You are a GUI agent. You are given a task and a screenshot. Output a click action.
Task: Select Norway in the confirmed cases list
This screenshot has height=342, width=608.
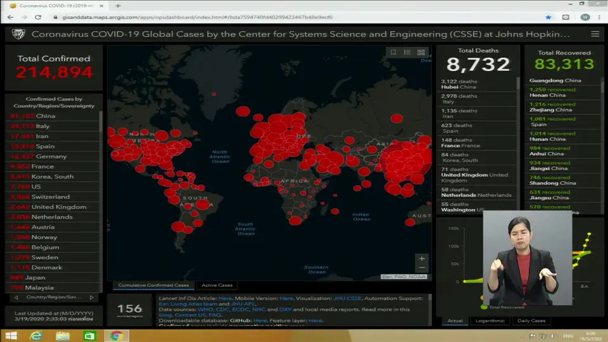pos(53,237)
